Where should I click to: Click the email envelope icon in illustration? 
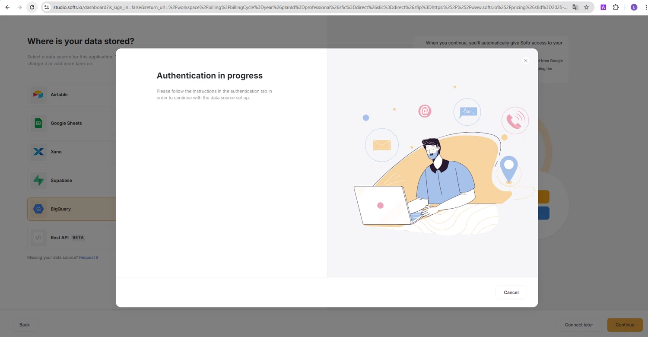pyautogui.click(x=382, y=145)
